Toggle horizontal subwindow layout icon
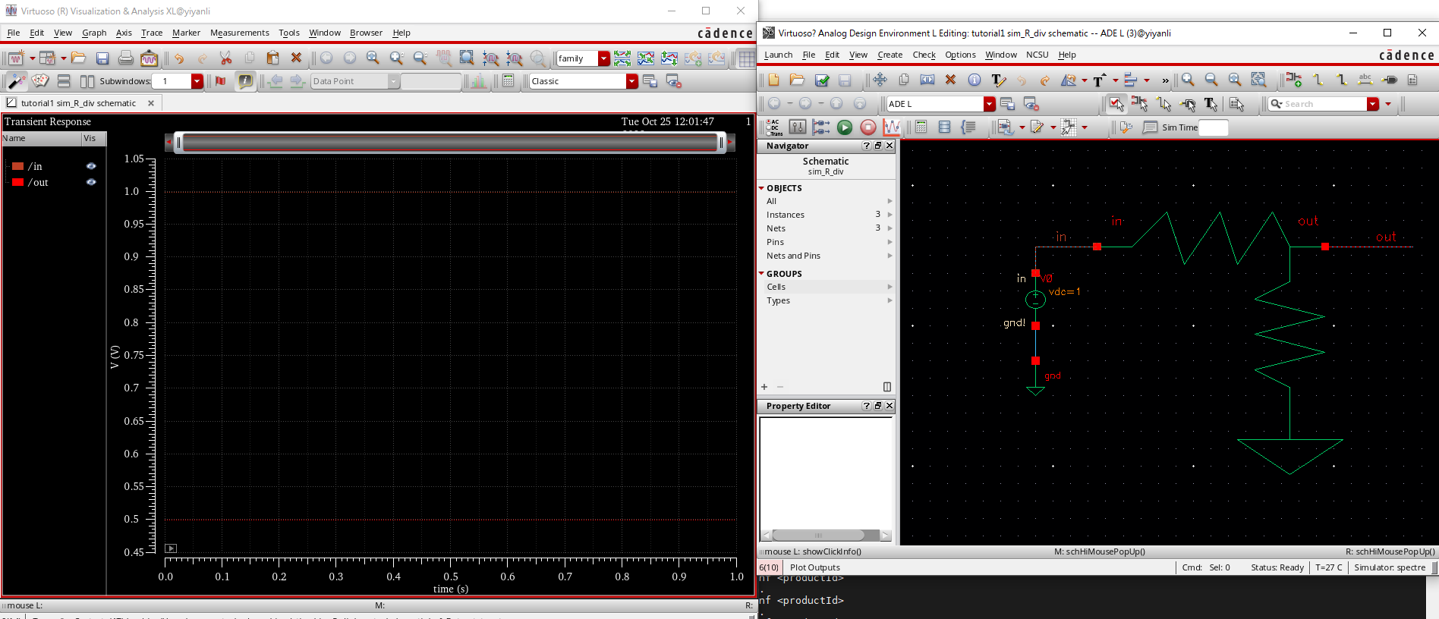The image size is (1439, 619). 64,81
